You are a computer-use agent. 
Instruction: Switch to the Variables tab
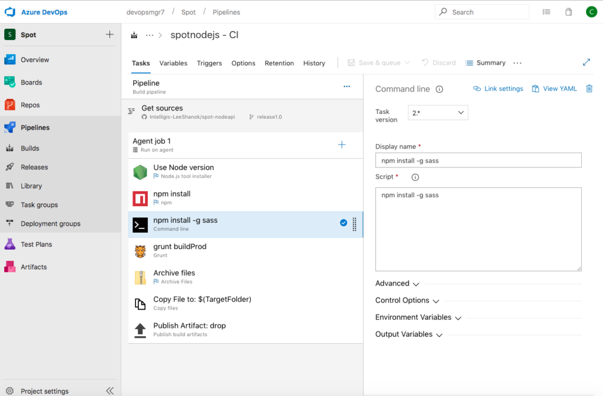click(x=173, y=63)
